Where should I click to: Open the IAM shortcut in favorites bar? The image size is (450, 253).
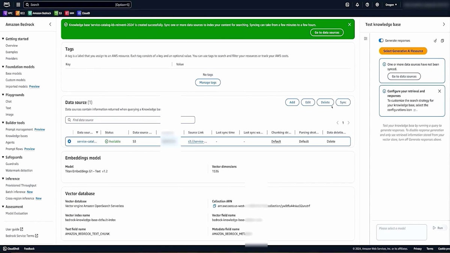click(x=70, y=13)
